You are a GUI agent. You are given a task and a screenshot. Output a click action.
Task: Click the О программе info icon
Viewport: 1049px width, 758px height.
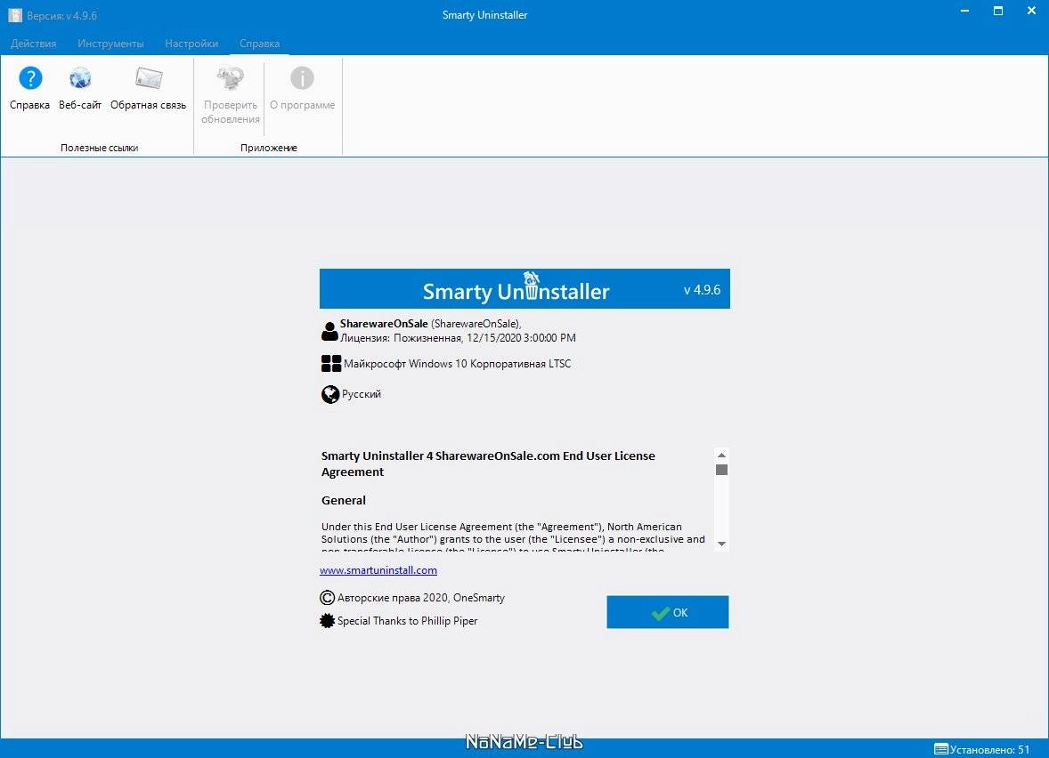[x=303, y=78]
